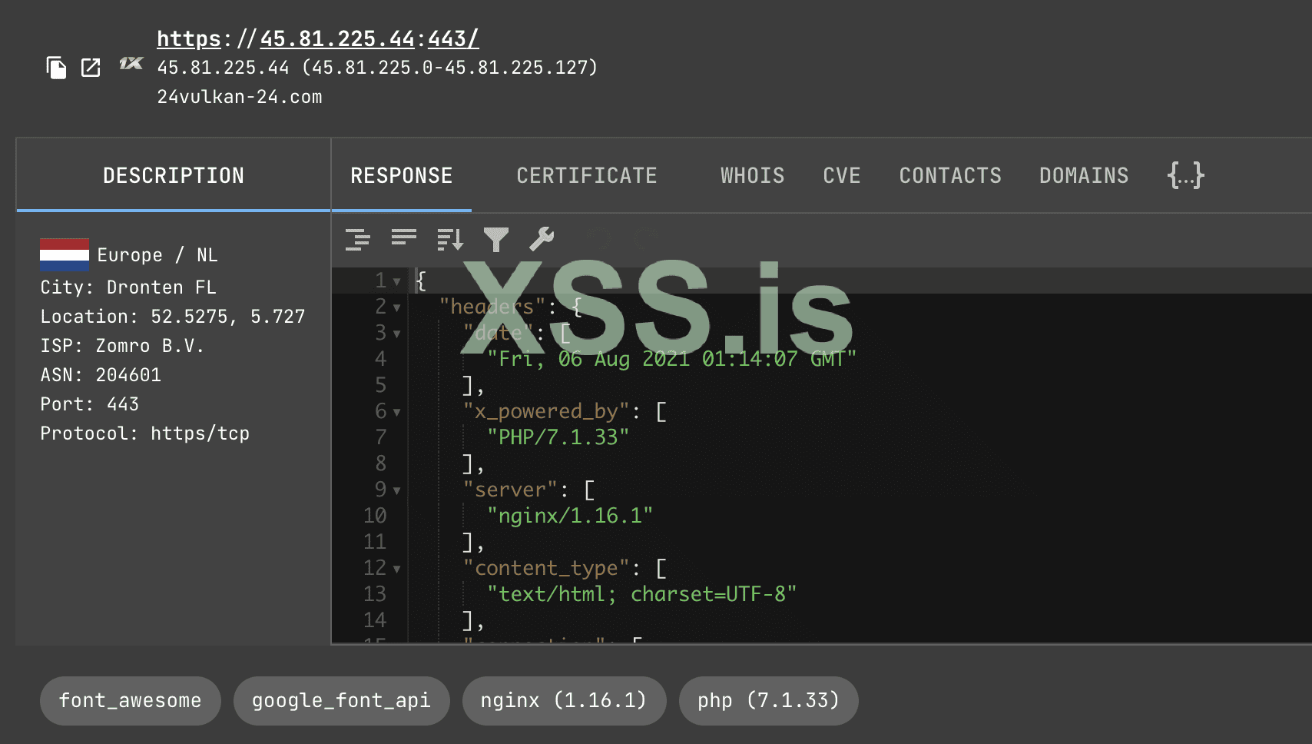1312x744 pixels.
Task: Click the nginx (1.16.1) tag
Action: (564, 701)
